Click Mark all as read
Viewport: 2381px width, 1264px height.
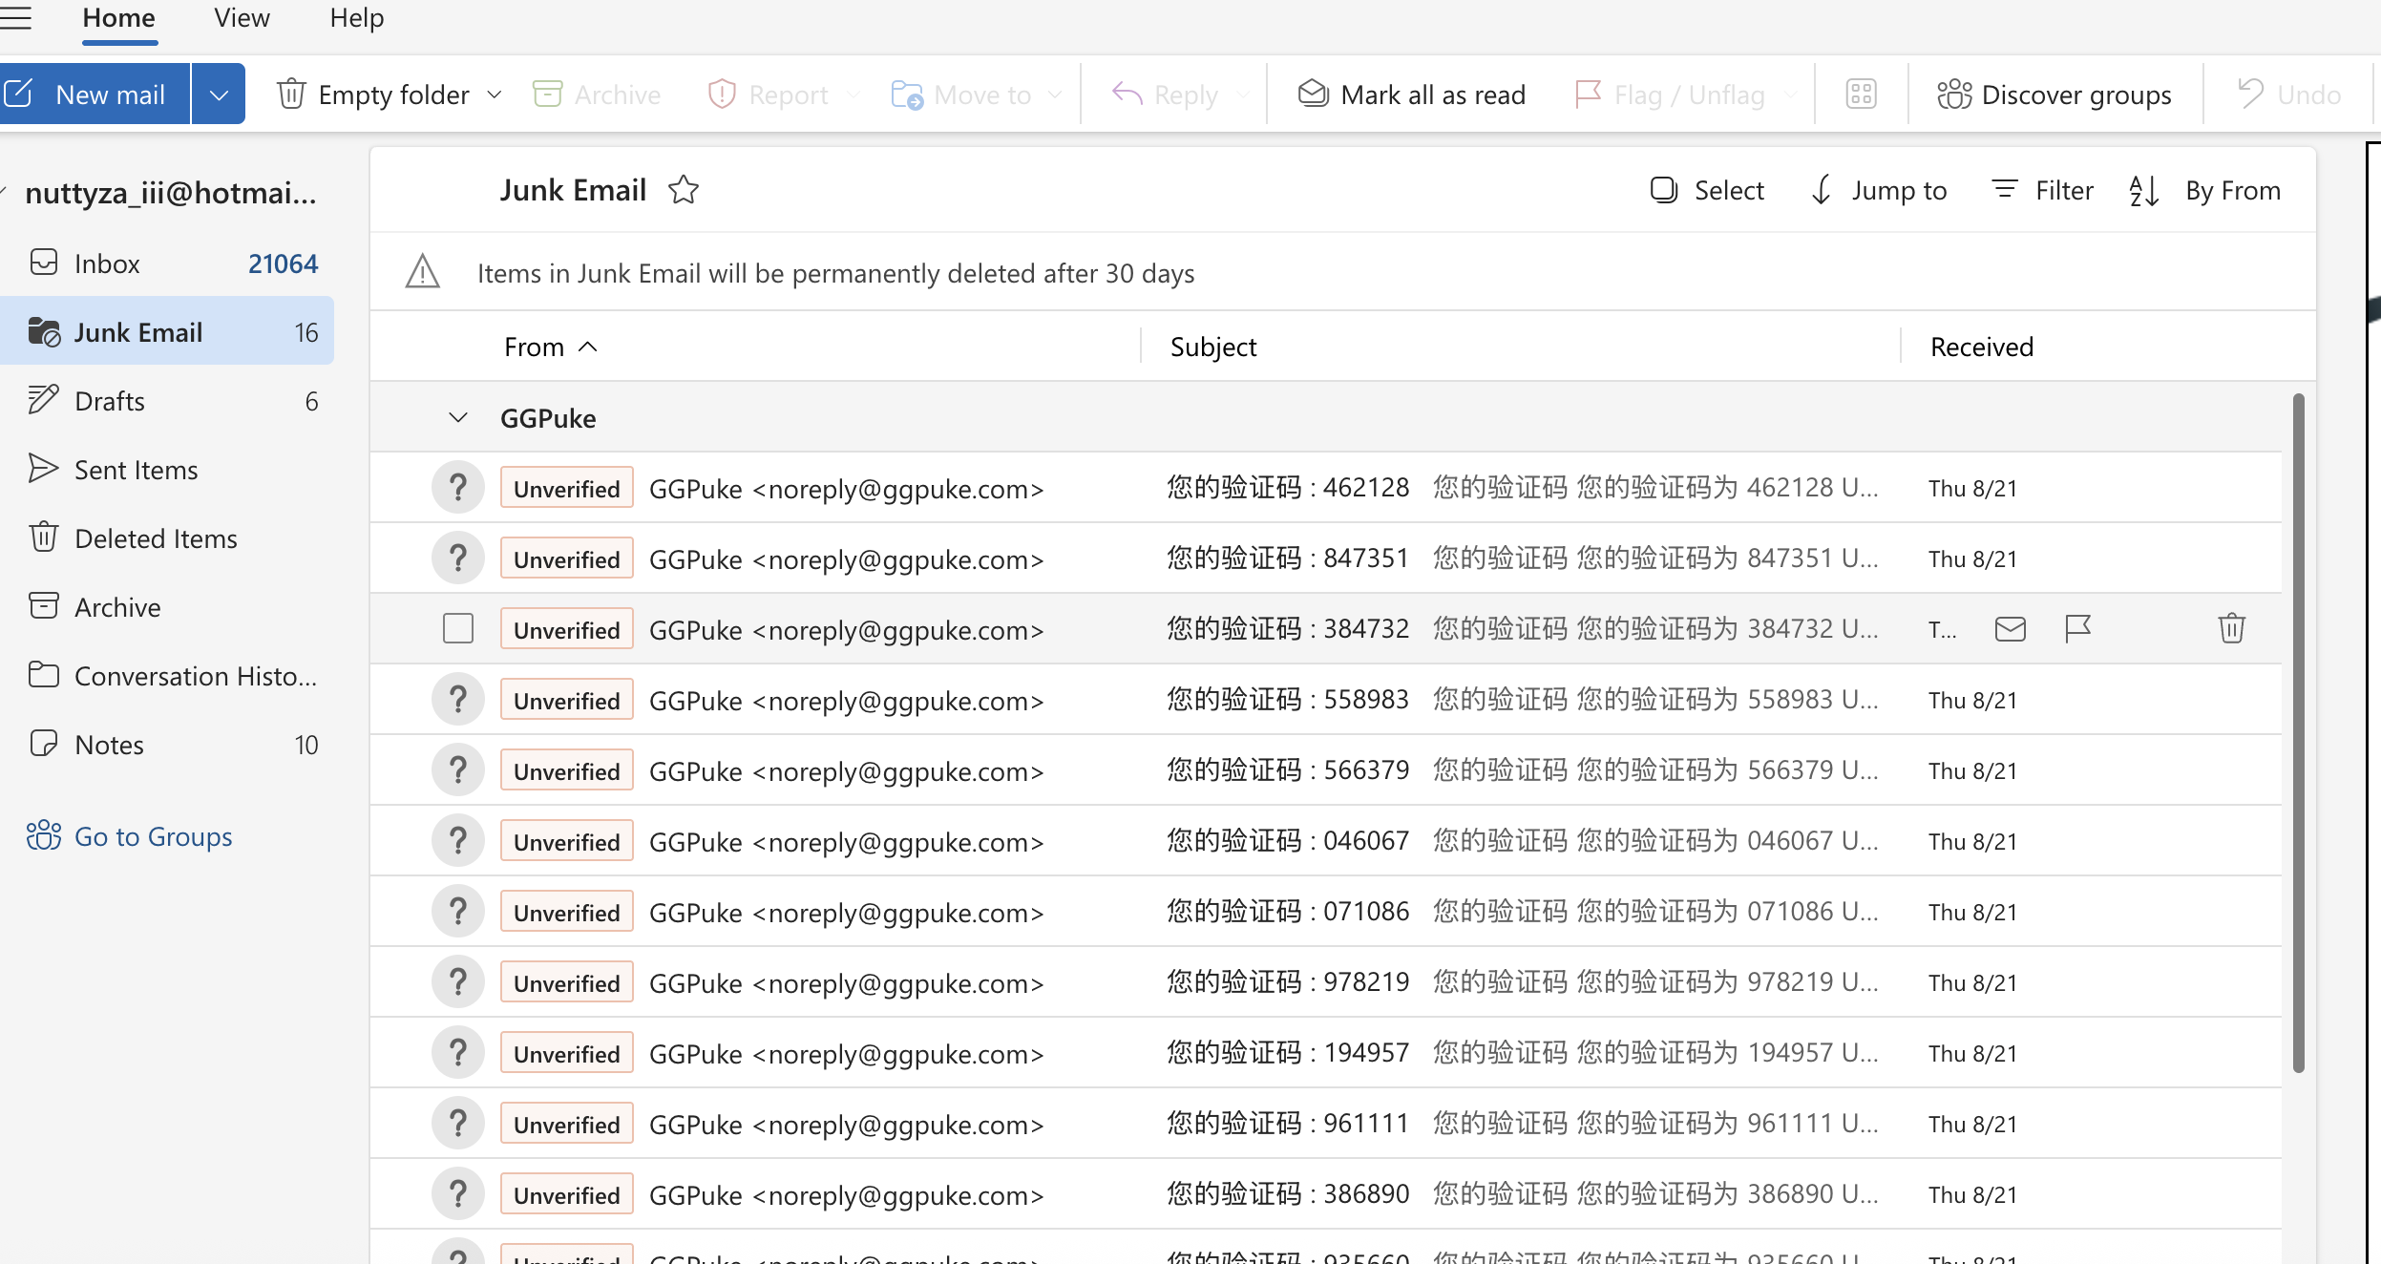(1412, 95)
